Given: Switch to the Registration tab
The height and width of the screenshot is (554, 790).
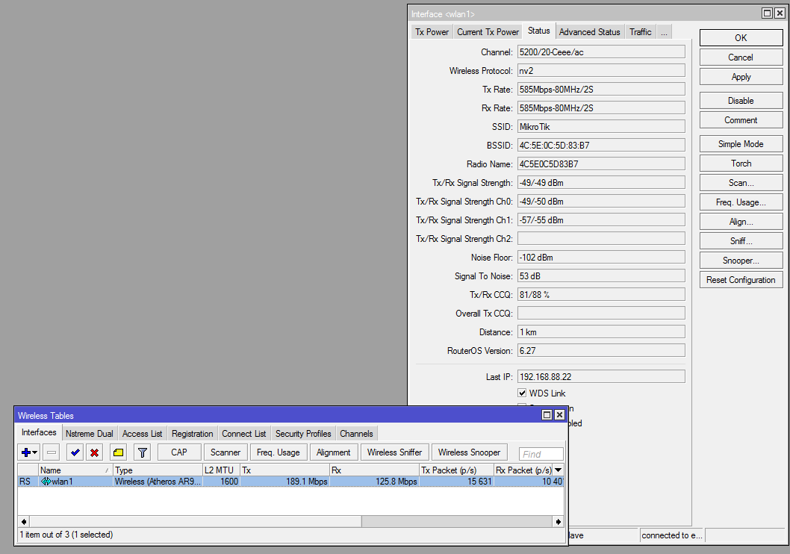Looking at the screenshot, I should pos(192,434).
